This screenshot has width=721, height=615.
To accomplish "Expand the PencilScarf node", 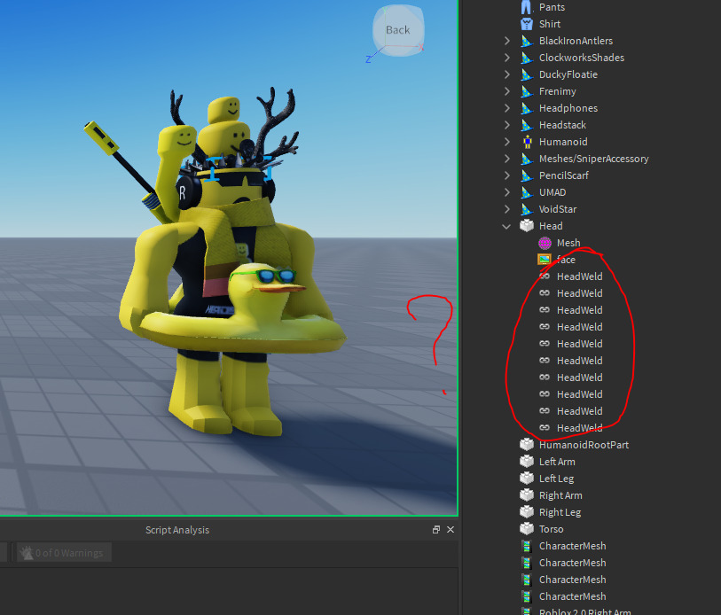I will point(506,175).
